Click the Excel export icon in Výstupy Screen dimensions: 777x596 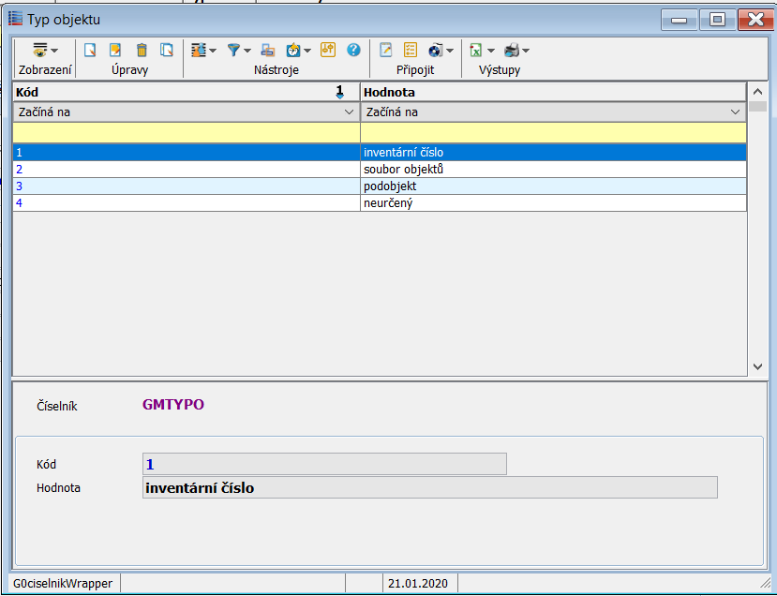(476, 50)
